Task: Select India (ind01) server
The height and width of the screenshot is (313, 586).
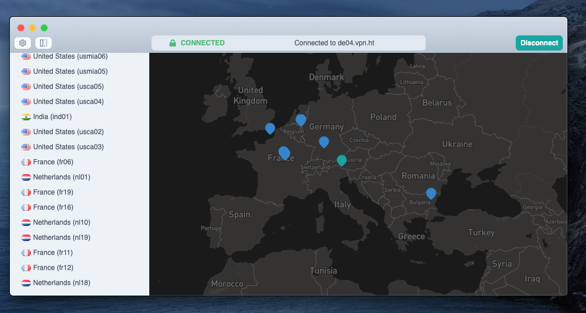Action: pos(52,117)
